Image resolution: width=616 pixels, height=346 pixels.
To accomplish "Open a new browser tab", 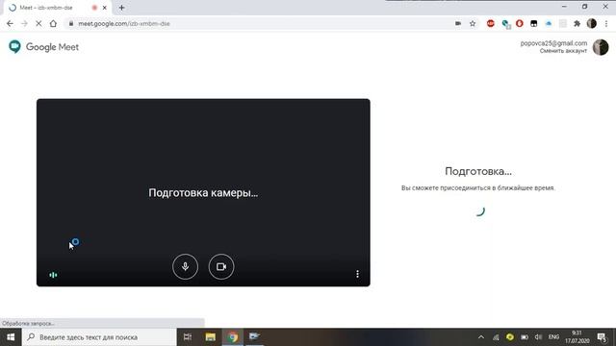I will click(122, 8).
